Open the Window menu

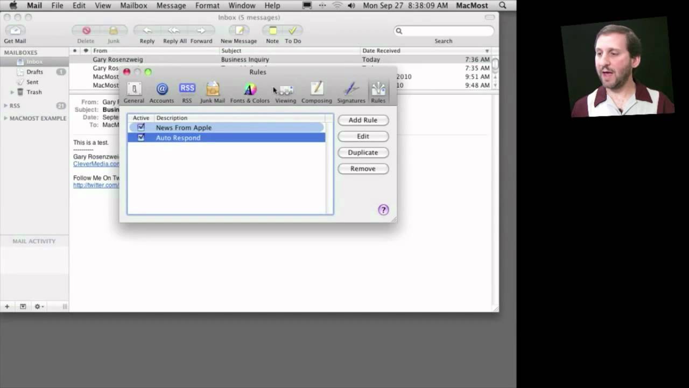(x=242, y=5)
